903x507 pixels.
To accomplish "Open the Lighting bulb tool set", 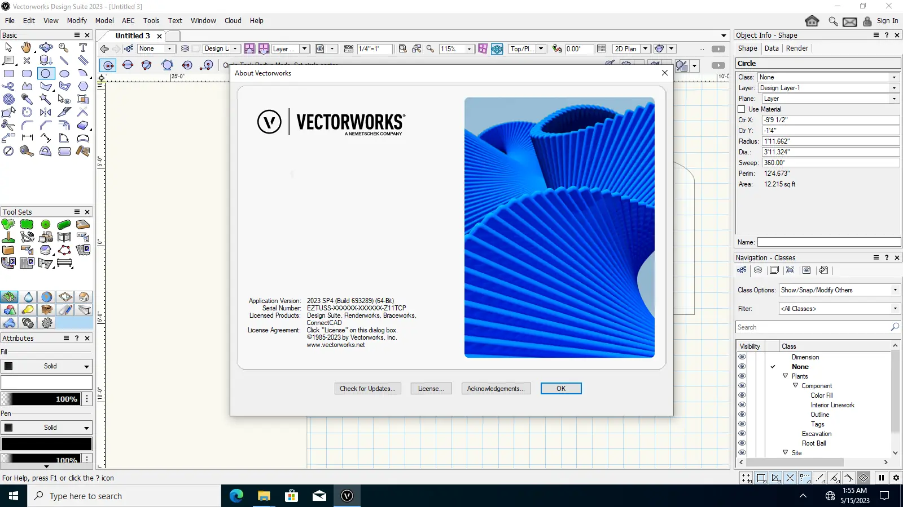I will [x=28, y=310].
